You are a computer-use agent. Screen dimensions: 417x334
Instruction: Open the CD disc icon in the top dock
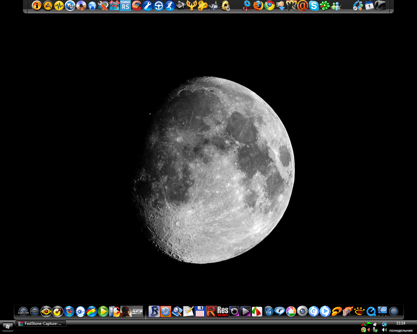click(x=81, y=6)
